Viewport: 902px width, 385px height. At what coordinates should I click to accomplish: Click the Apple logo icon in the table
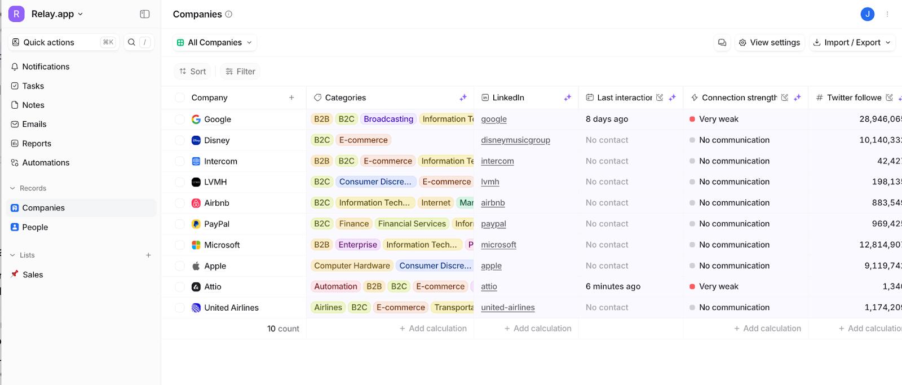coord(196,266)
